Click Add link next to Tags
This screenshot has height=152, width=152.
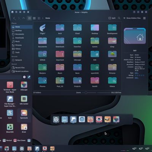(x=136, y=73)
